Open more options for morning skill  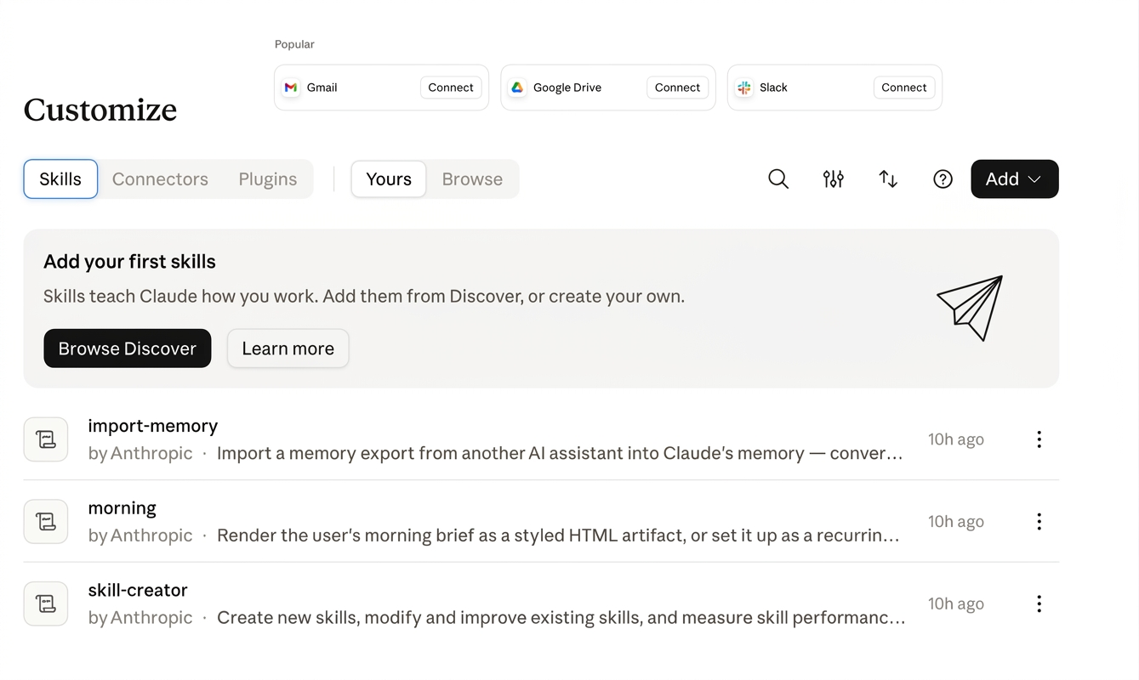tap(1039, 522)
